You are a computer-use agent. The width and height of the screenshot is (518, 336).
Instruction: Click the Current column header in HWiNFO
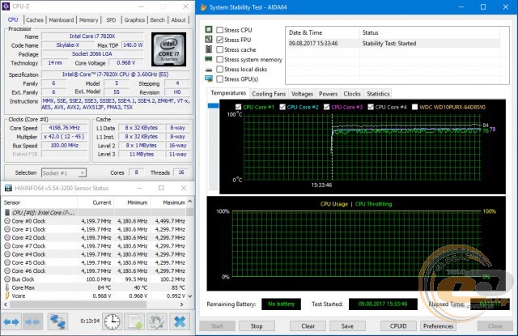96,202
